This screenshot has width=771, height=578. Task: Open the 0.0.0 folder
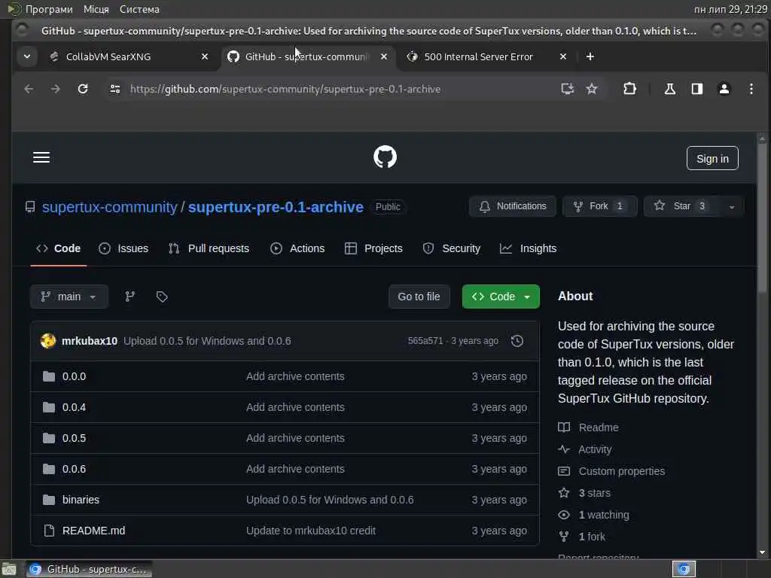click(x=74, y=376)
